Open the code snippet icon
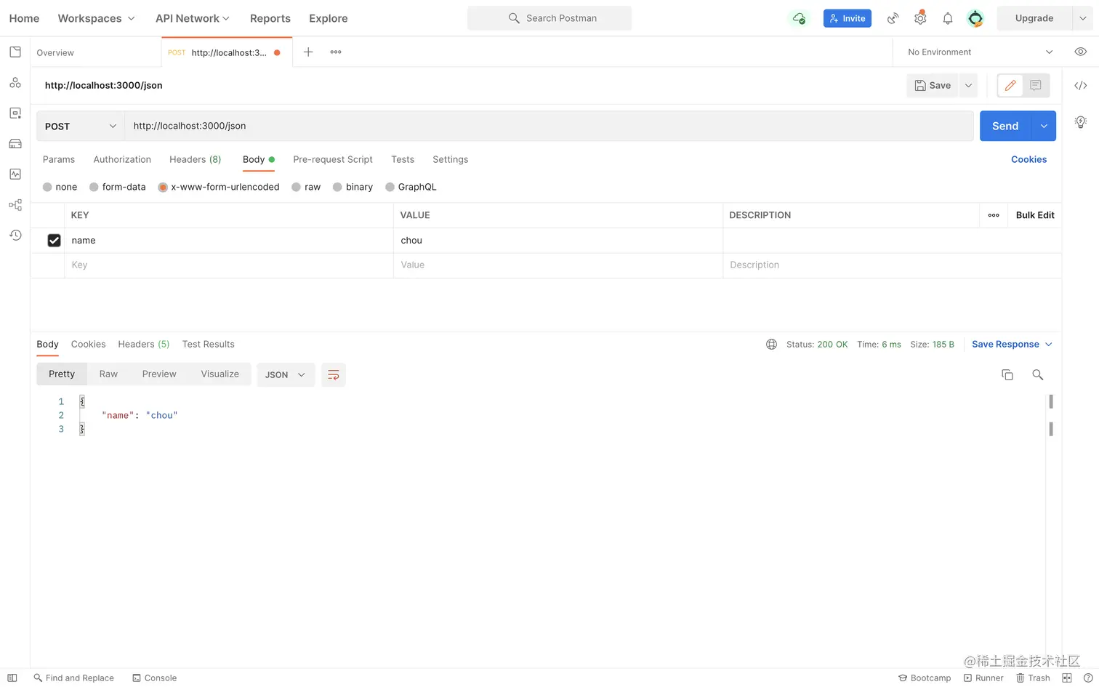Image resolution: width=1099 pixels, height=687 pixels. pyautogui.click(x=1081, y=85)
